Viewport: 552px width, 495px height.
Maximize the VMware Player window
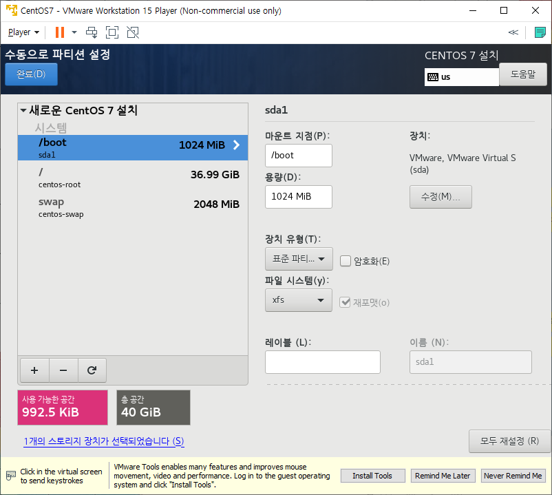pyautogui.click(x=504, y=10)
